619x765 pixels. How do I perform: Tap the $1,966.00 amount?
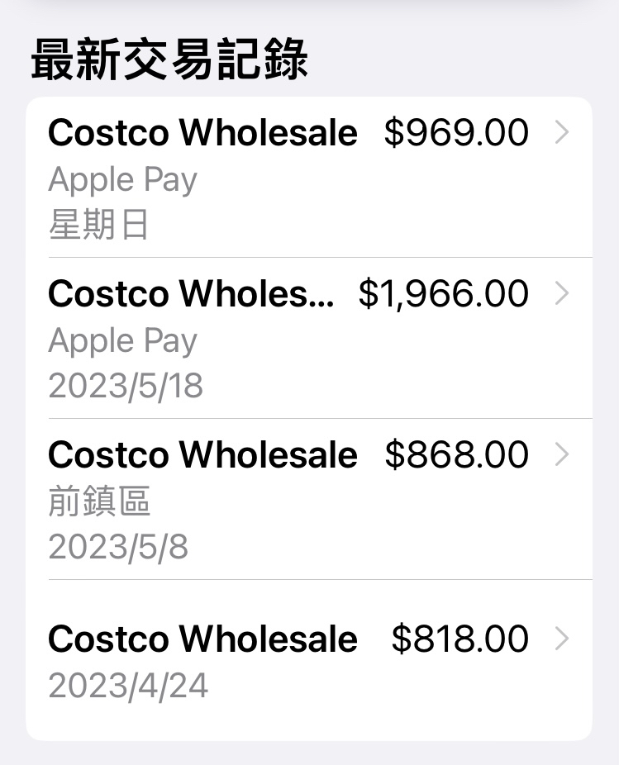tap(444, 294)
